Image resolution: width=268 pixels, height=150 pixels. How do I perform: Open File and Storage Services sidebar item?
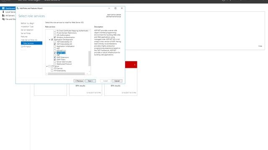pos(8,19)
